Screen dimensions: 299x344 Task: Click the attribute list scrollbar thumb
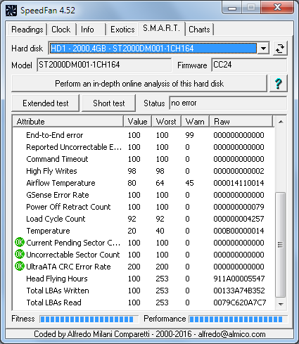point(281,245)
